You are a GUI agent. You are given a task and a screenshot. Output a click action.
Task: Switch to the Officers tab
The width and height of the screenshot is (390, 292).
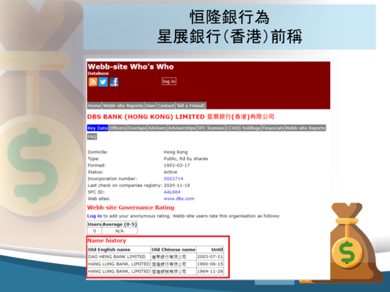point(117,128)
